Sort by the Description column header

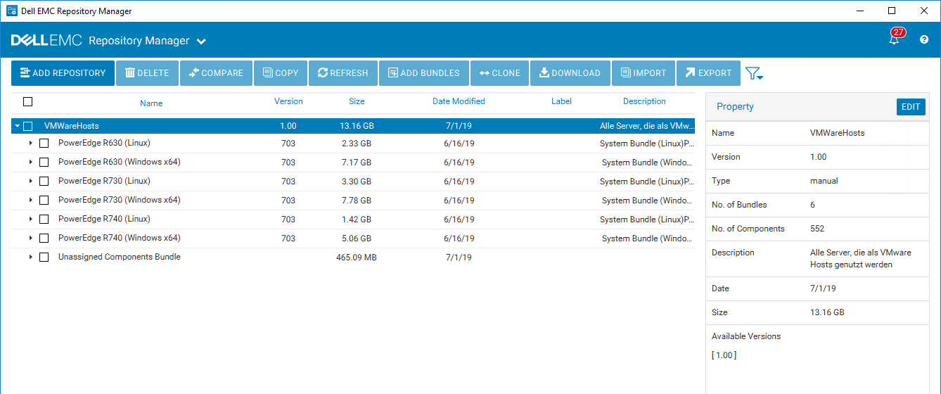point(644,101)
